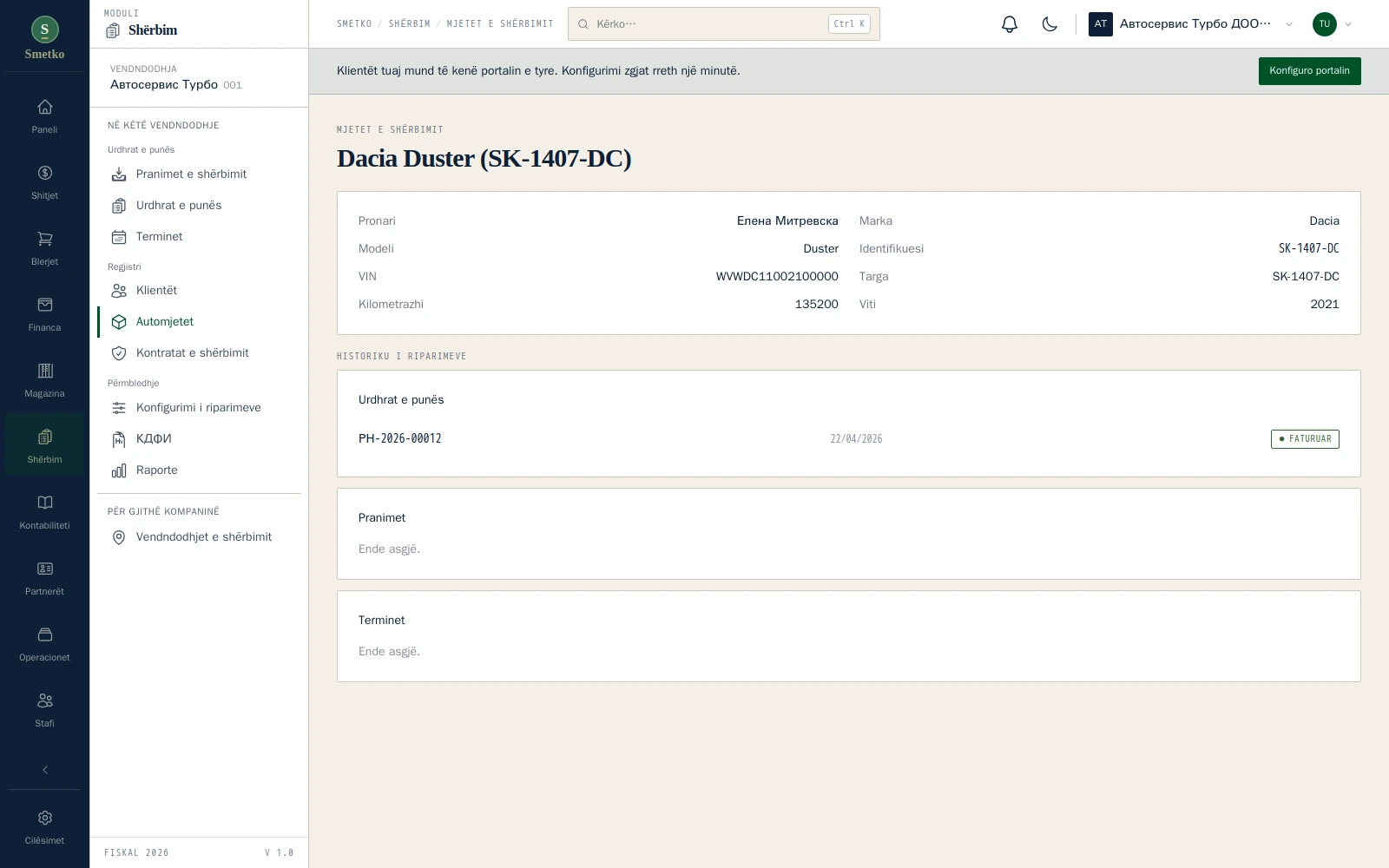Go to Pranimet e shërbimit
This screenshot has height=868, width=1389.
[199, 174]
